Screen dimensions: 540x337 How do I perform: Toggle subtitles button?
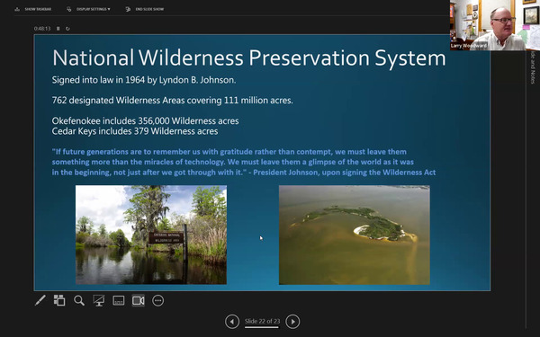(x=119, y=300)
